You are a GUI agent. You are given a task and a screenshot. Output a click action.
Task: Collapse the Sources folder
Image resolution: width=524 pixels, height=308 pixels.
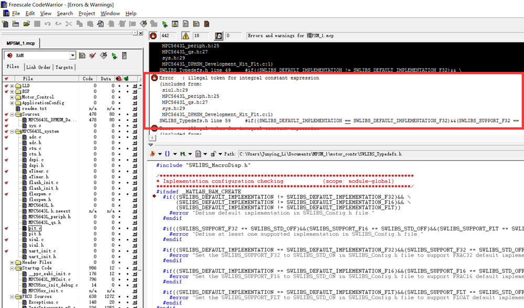coord(12,114)
